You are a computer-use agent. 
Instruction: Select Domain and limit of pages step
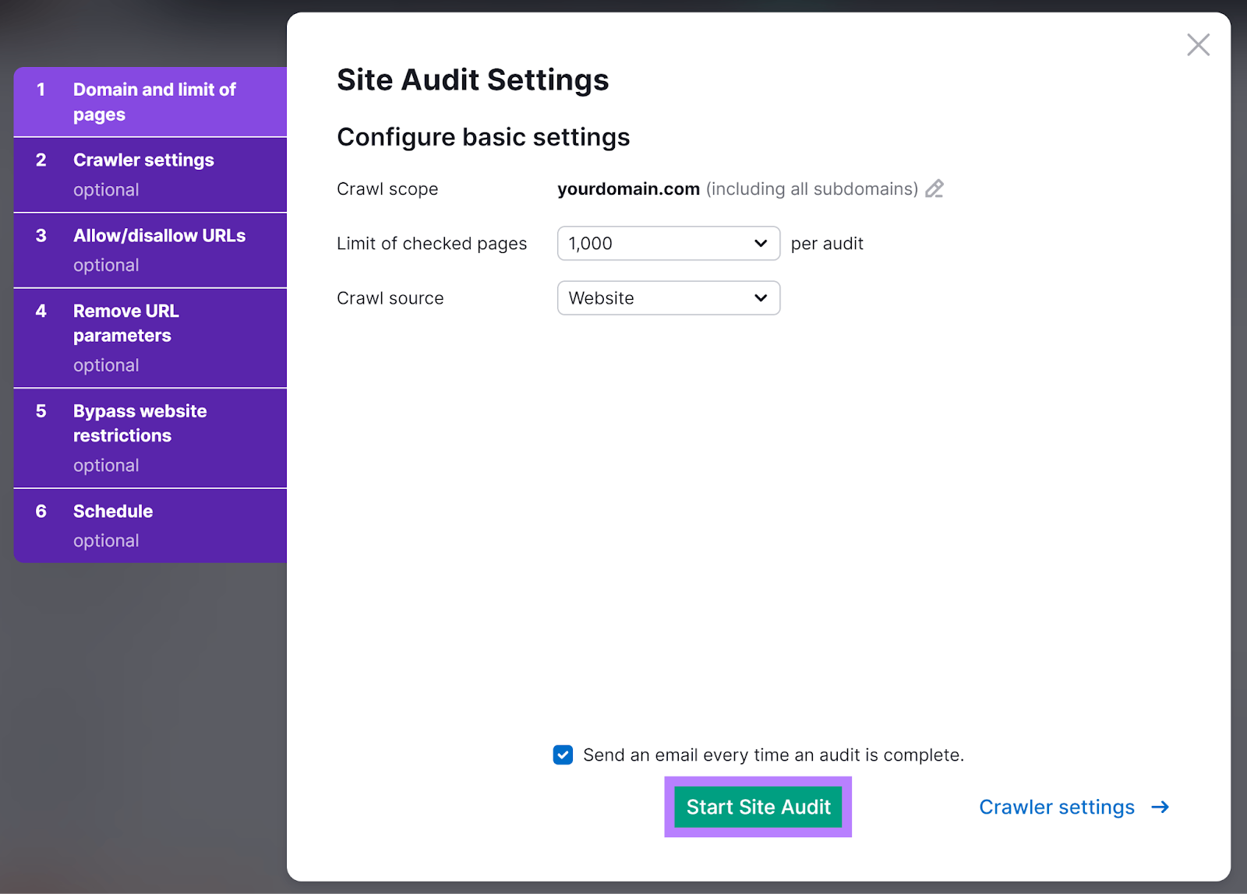(x=150, y=101)
